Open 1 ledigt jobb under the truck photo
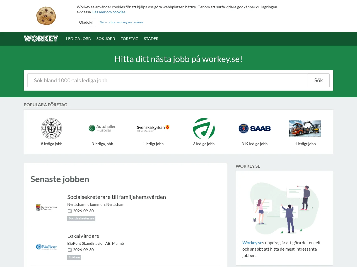Viewport: 357px width, 267px height. 305,144
